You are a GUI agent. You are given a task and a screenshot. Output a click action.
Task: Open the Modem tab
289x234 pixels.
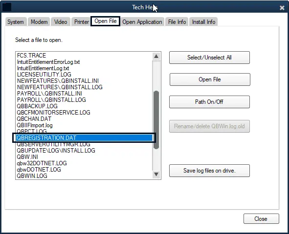39,22
